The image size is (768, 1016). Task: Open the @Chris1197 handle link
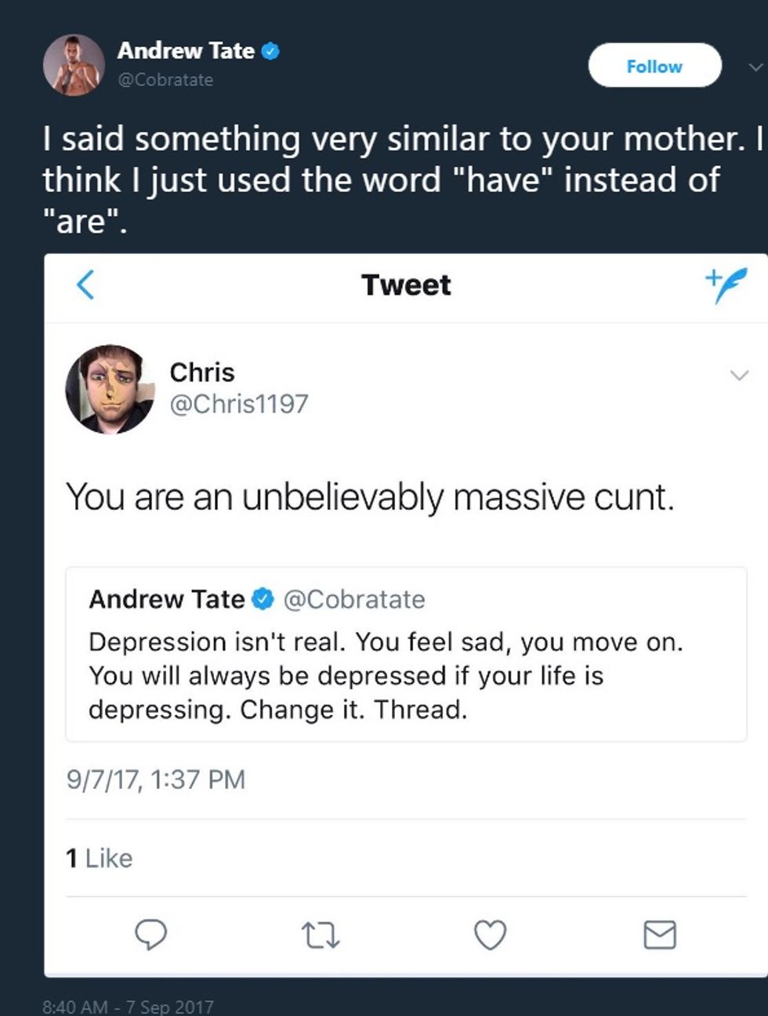[x=239, y=404]
